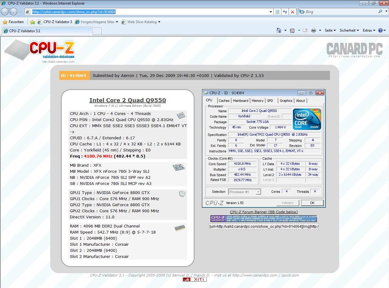Switch to the Memory tab in CPU-Z
The image size is (389, 288).
(258, 101)
